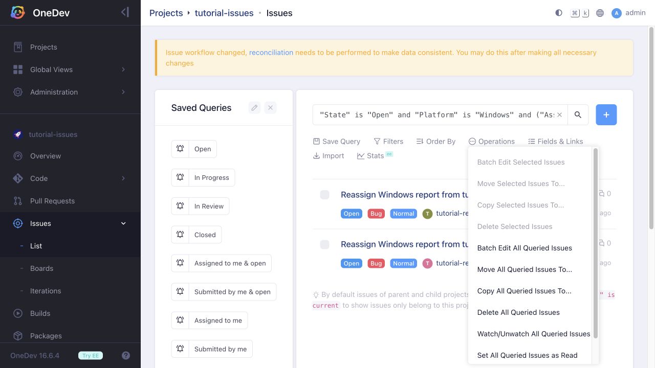Open the second Reassign Windows report issue
This screenshot has height=368, width=655.
[404, 244]
